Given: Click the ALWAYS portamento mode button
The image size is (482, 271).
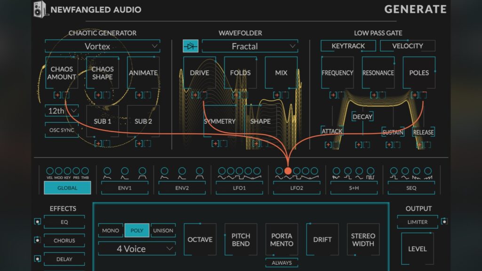Looking at the screenshot, I should coord(281,263).
